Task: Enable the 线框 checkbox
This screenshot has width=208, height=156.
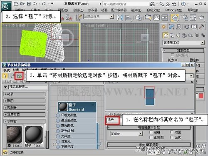Action: point(151,132)
